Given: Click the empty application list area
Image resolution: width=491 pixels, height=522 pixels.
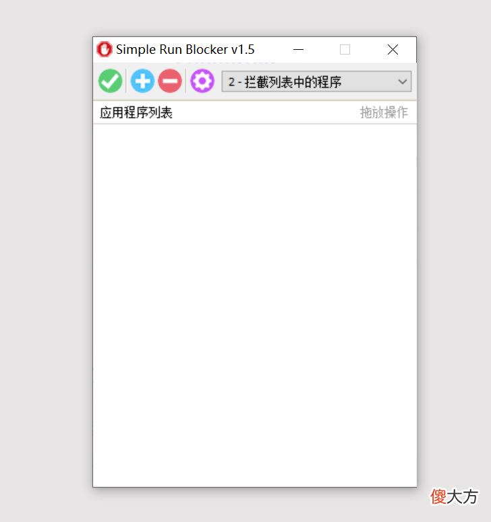Looking at the screenshot, I should point(255,305).
